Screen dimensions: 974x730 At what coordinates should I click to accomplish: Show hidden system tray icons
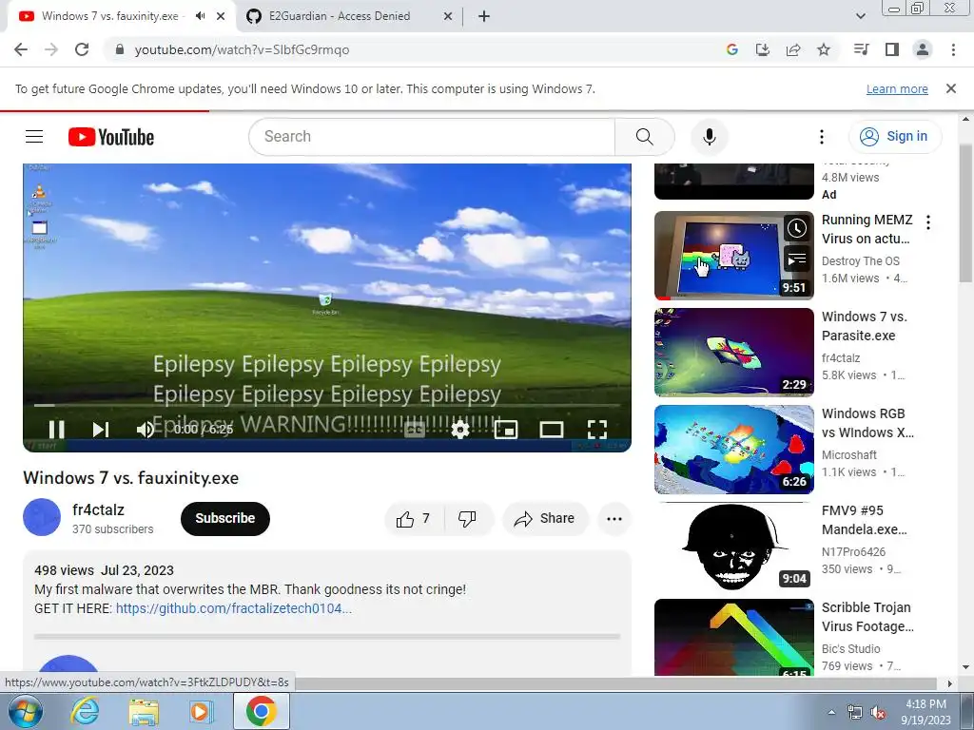pyautogui.click(x=831, y=712)
